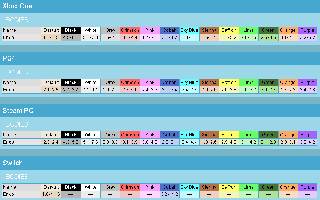The height and width of the screenshot is (200, 320).
Task: Click Xbox One Endo Purple price 3.2-5.2
Action: (307, 37)
